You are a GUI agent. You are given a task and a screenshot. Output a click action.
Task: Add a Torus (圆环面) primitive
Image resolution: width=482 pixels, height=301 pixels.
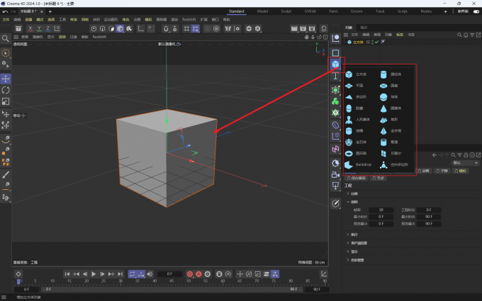(x=356, y=153)
